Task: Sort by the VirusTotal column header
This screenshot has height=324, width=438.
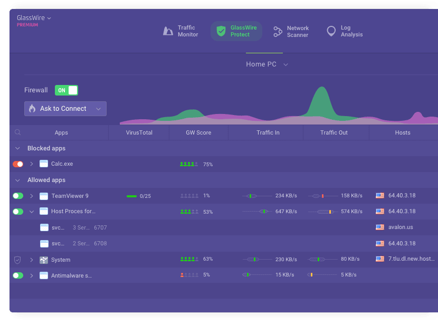Action: coord(139,132)
